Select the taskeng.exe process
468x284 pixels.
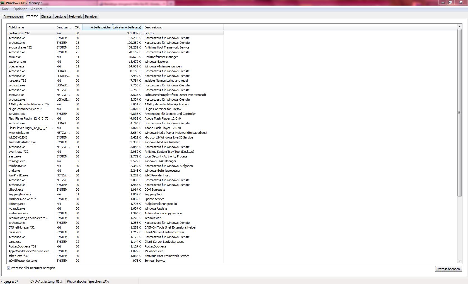click(x=115, y=204)
